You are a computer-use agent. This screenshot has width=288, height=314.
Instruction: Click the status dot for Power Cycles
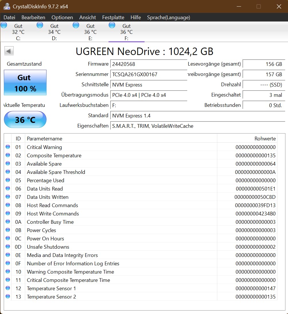[x=8, y=230]
